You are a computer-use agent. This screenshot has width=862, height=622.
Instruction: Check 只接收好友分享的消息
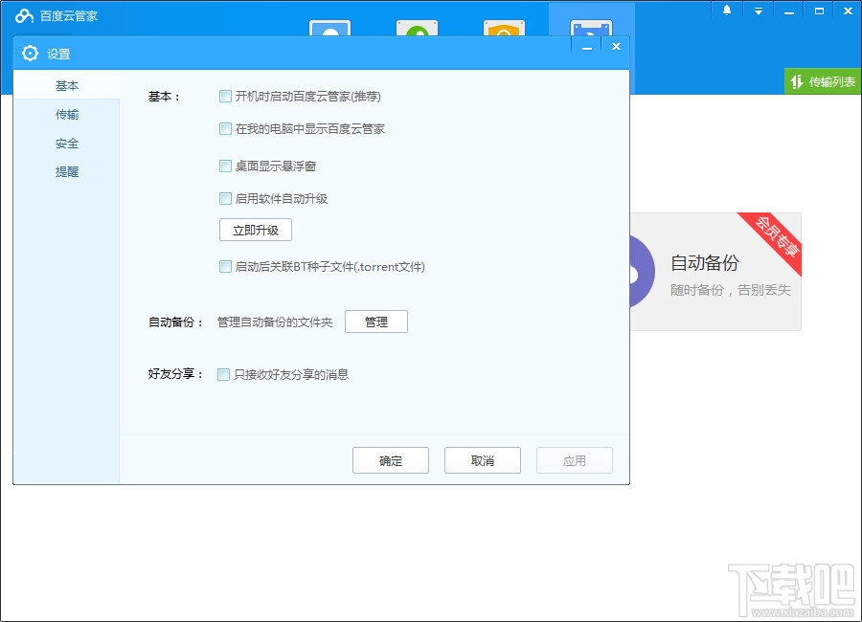(x=222, y=374)
